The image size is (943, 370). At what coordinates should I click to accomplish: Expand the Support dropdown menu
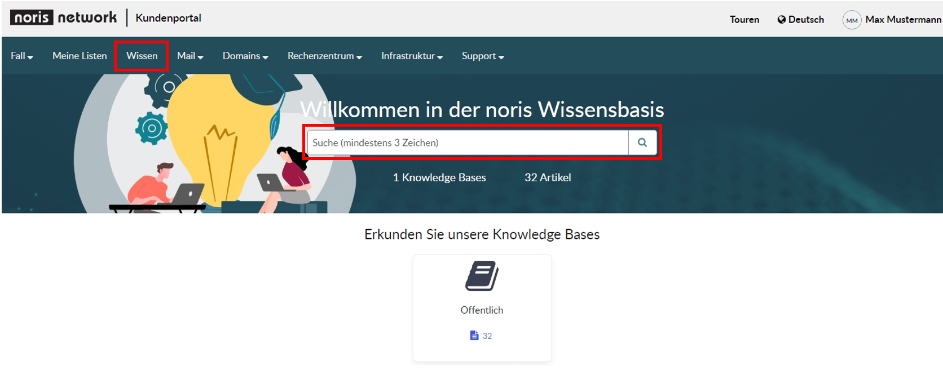(x=483, y=56)
